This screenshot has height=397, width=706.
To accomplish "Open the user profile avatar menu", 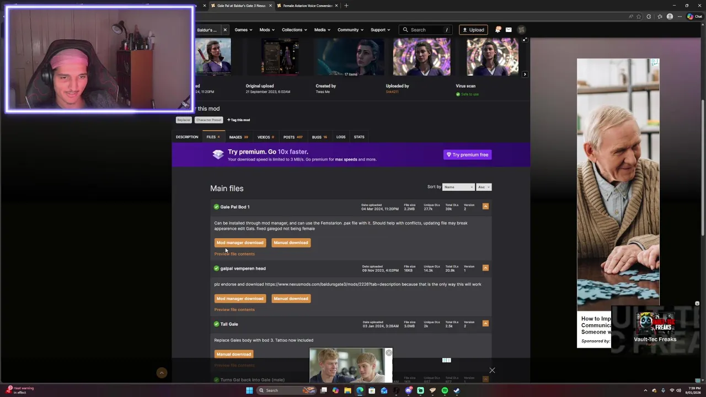I will (521, 30).
